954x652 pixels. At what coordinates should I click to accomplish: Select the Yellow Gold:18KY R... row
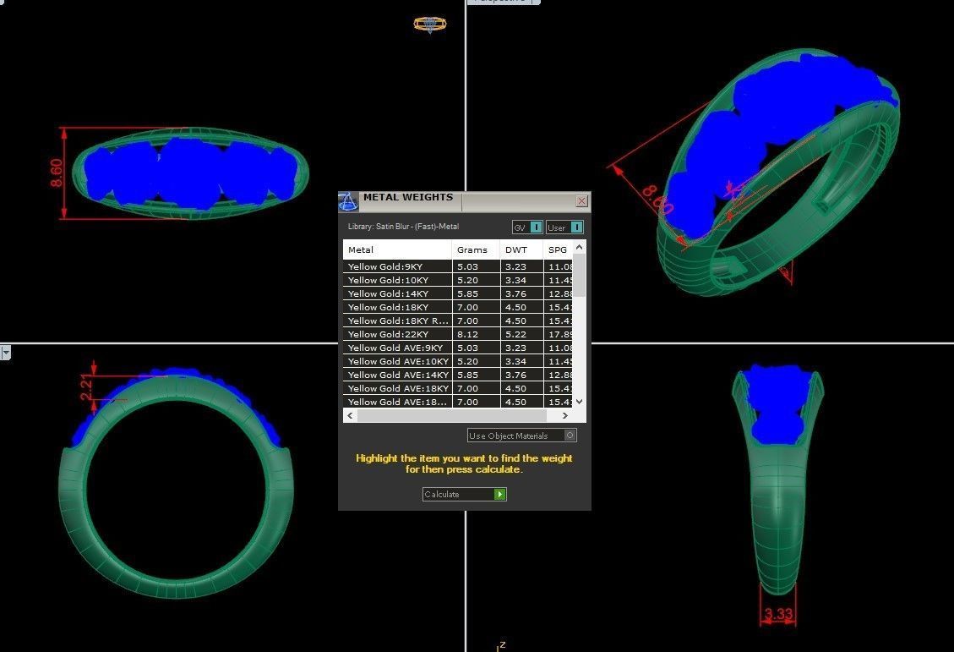coord(457,321)
